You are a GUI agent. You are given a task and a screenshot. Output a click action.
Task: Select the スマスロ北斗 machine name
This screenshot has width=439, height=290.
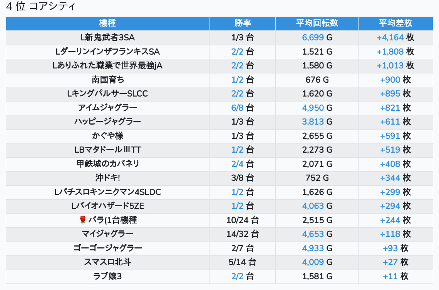tap(107, 262)
